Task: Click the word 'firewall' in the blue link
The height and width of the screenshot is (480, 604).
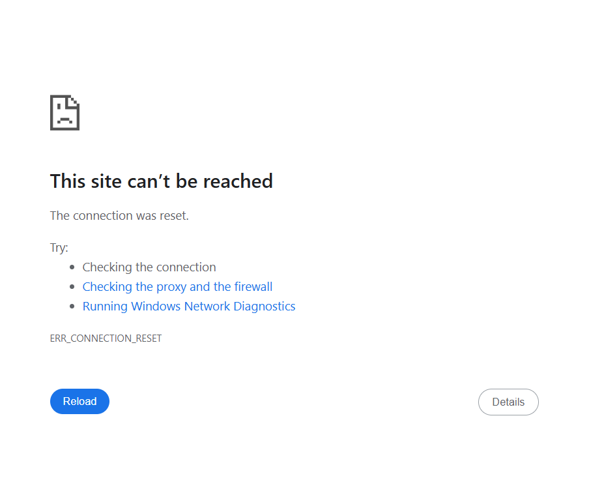Action: point(253,287)
